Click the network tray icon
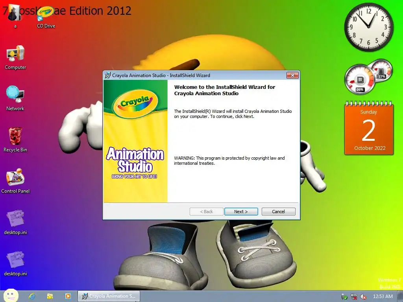Screen dimensions: 403x302 coord(354,296)
